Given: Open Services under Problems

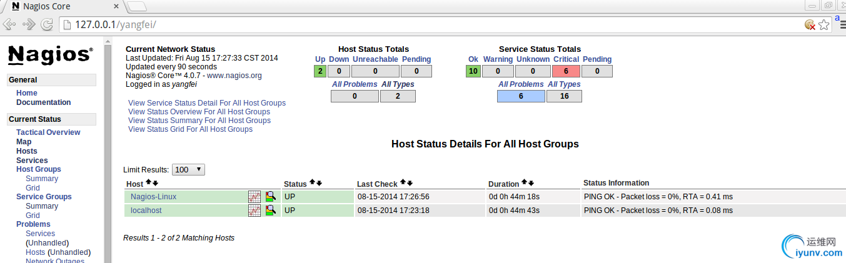Looking at the screenshot, I should click(x=40, y=234).
